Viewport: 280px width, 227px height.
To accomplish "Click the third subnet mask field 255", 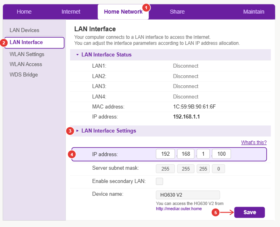I will (203, 169).
